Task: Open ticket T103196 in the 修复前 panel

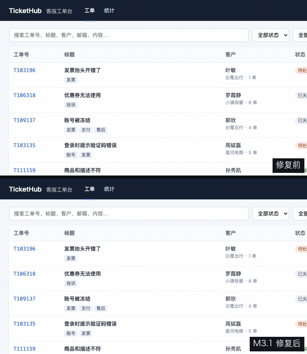Action: click(x=24, y=70)
